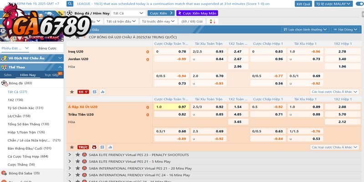Open the more-bets list icon for Á Rập Xê Út match
Image resolution: width=364 pixels, height=182 pixels.
click(102, 147)
